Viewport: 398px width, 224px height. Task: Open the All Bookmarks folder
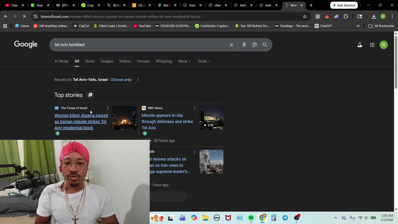coord(381,26)
